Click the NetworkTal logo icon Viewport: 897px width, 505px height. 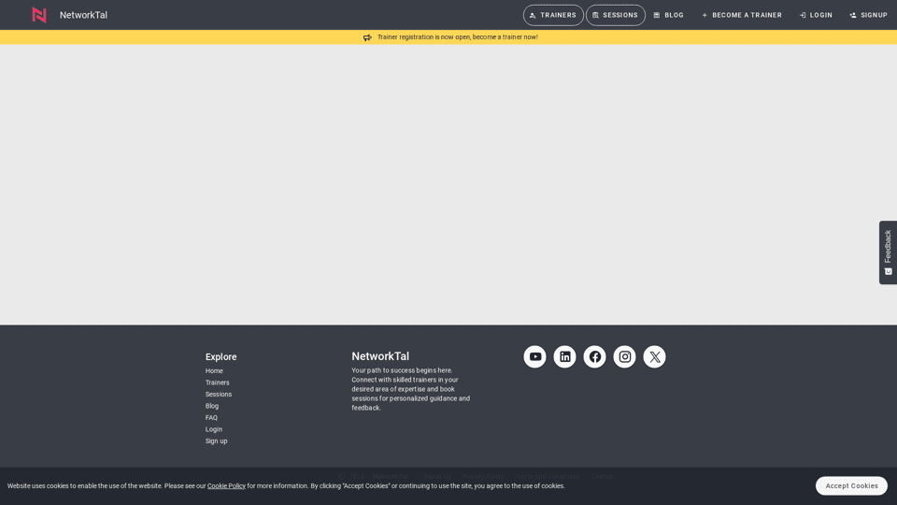tap(39, 15)
